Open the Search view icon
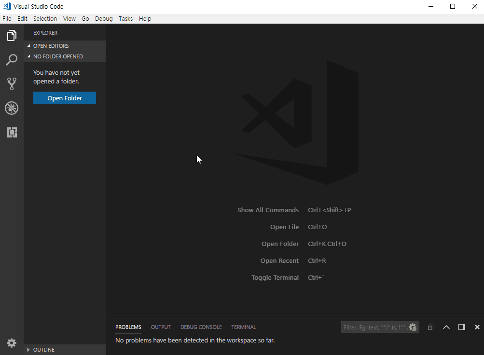 pyautogui.click(x=12, y=59)
